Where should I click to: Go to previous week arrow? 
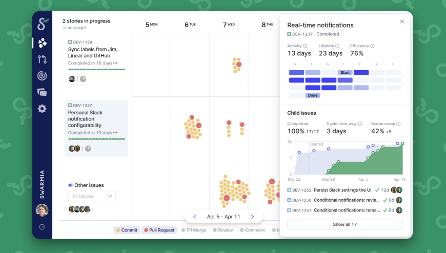pos(195,217)
